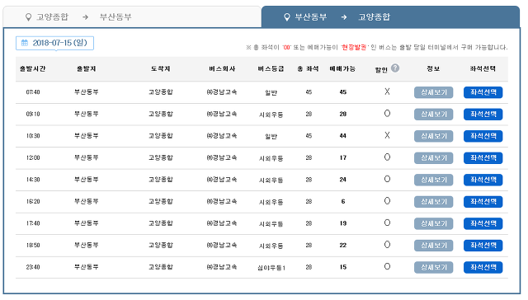Click the 심야우등1 bus grade cell
Screen dimensions: 528x300
click(x=271, y=268)
